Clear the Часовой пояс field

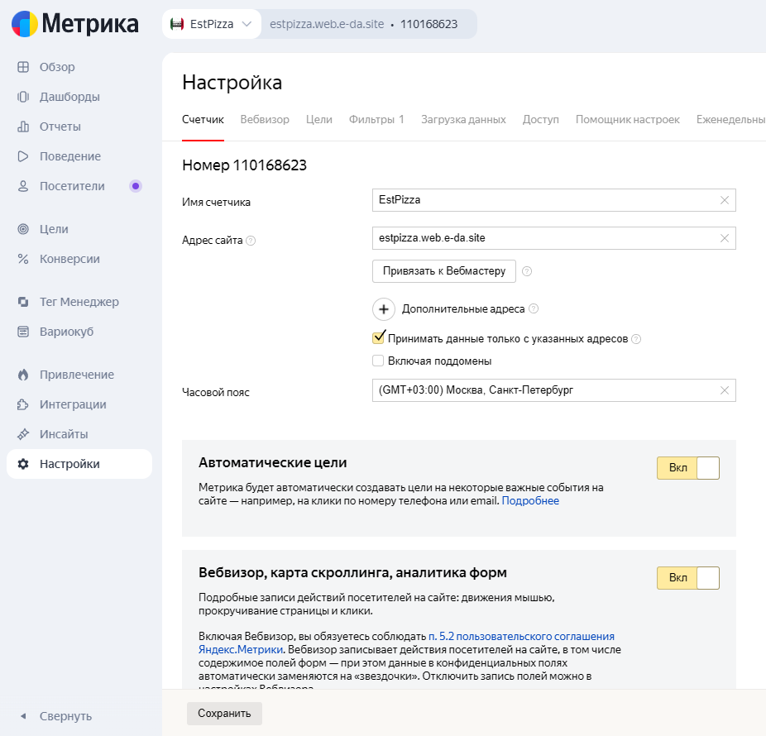click(725, 390)
